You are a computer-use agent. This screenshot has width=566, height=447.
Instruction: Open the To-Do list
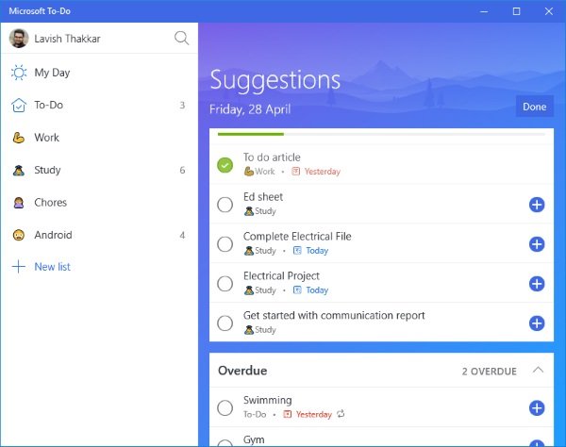click(x=99, y=105)
